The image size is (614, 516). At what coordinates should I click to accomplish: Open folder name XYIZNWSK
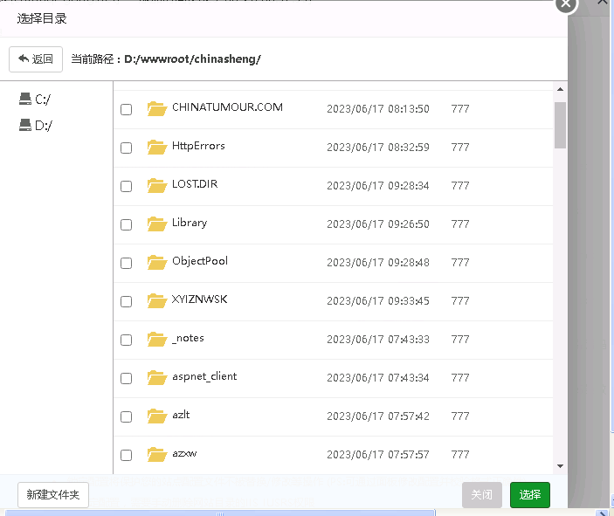coord(199,299)
